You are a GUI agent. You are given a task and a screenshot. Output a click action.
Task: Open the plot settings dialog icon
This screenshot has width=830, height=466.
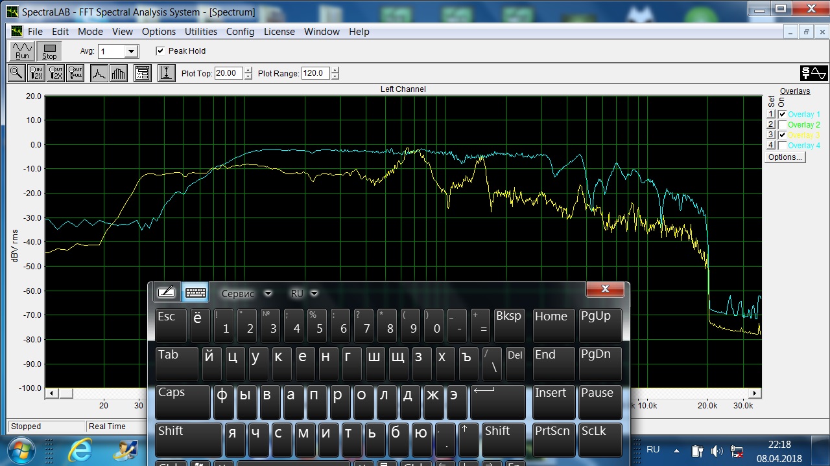[x=143, y=73]
